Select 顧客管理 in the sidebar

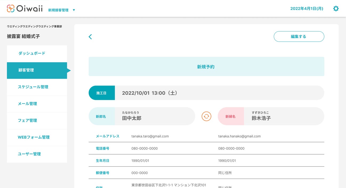[x=26, y=70]
